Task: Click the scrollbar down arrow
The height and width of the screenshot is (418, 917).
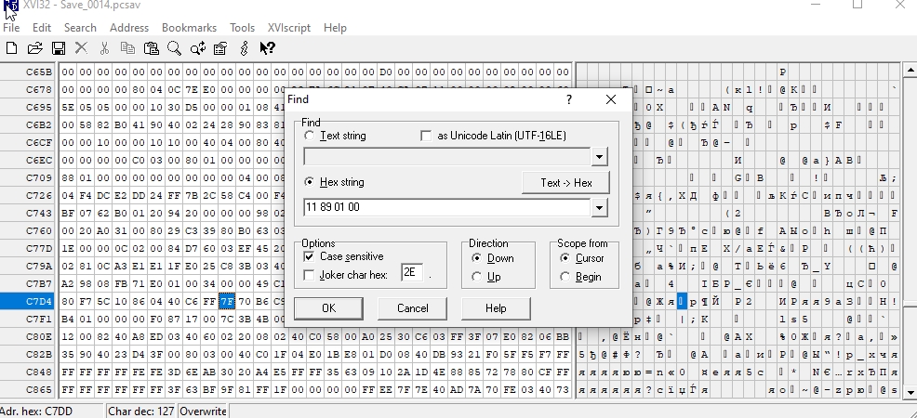Action: (x=910, y=391)
